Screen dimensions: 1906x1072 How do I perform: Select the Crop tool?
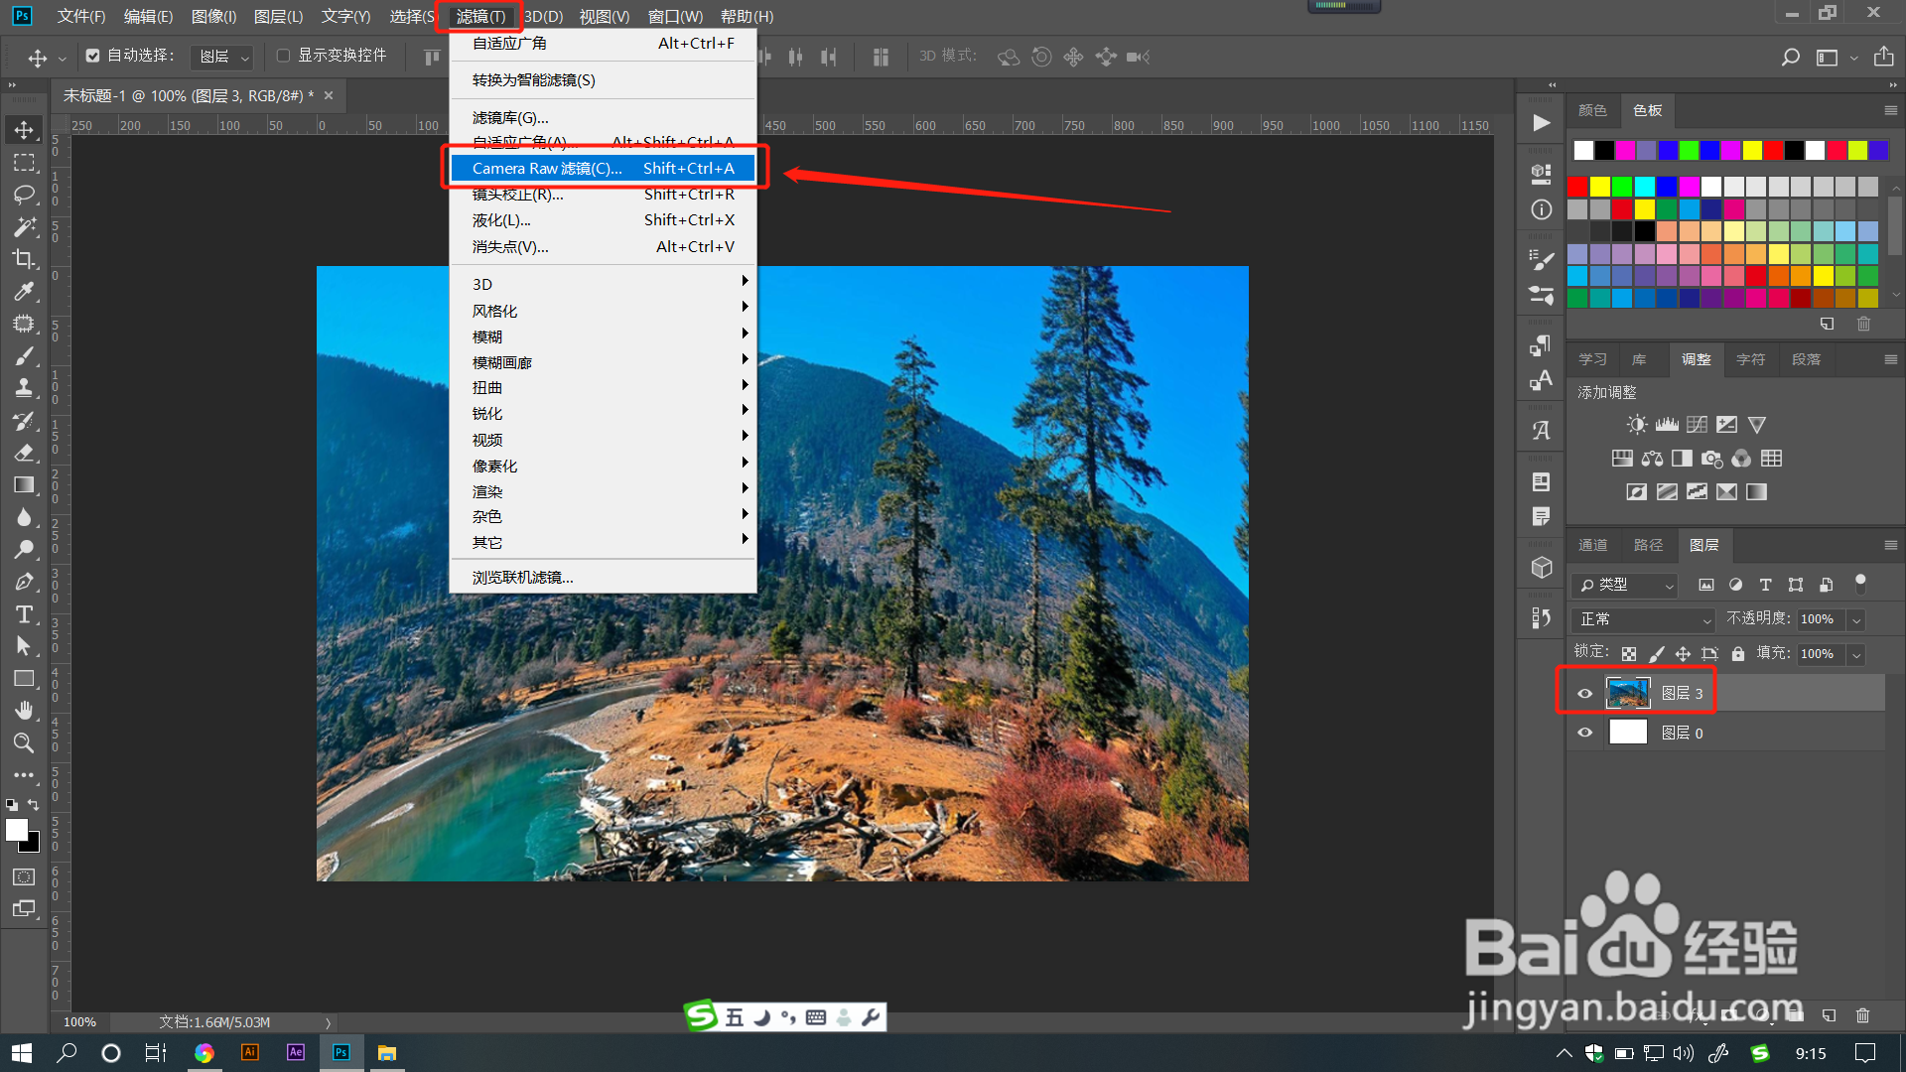click(24, 259)
